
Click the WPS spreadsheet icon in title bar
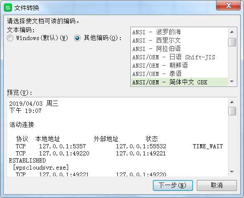pos(8,8)
